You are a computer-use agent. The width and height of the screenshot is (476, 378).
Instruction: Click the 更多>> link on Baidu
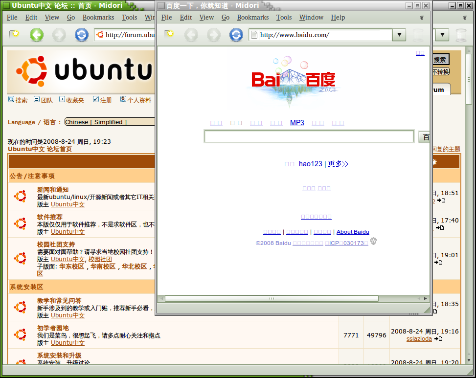coord(338,164)
